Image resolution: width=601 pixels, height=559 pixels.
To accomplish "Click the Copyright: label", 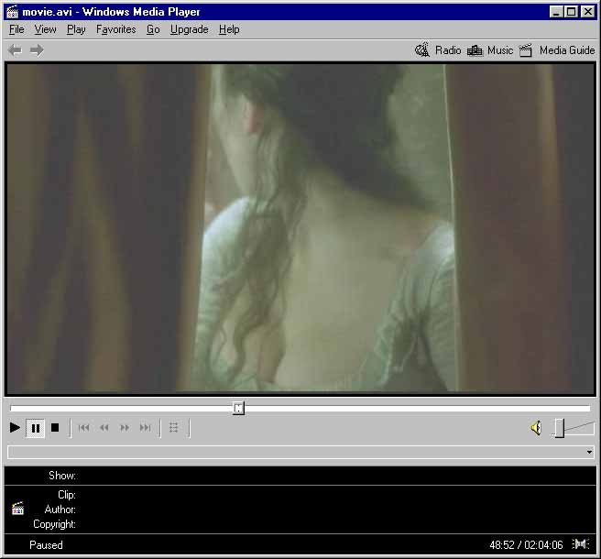I will coord(54,524).
